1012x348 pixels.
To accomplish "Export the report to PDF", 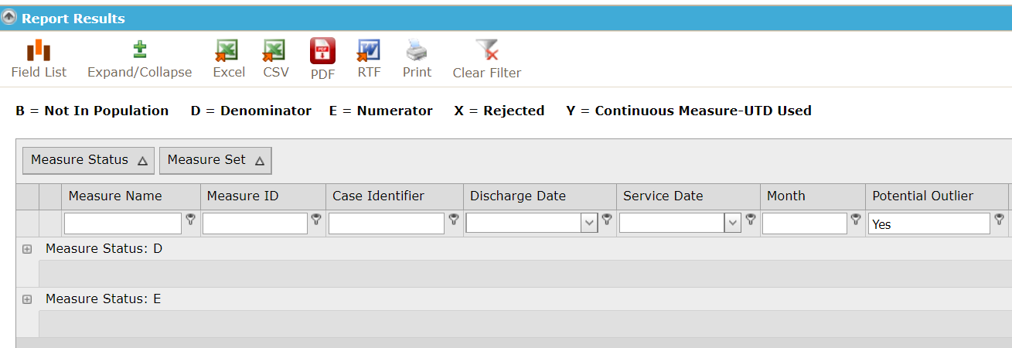I will click(322, 60).
